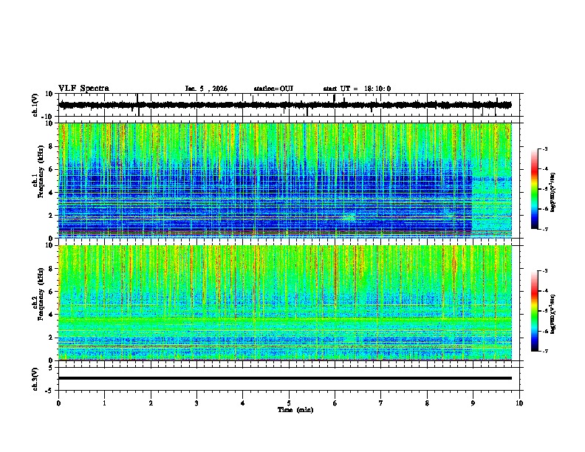Screen dimensions: 585x452
Task: Click the "8" kHz tick of ch.1 spectrogram
Action: pyautogui.click(x=51, y=146)
